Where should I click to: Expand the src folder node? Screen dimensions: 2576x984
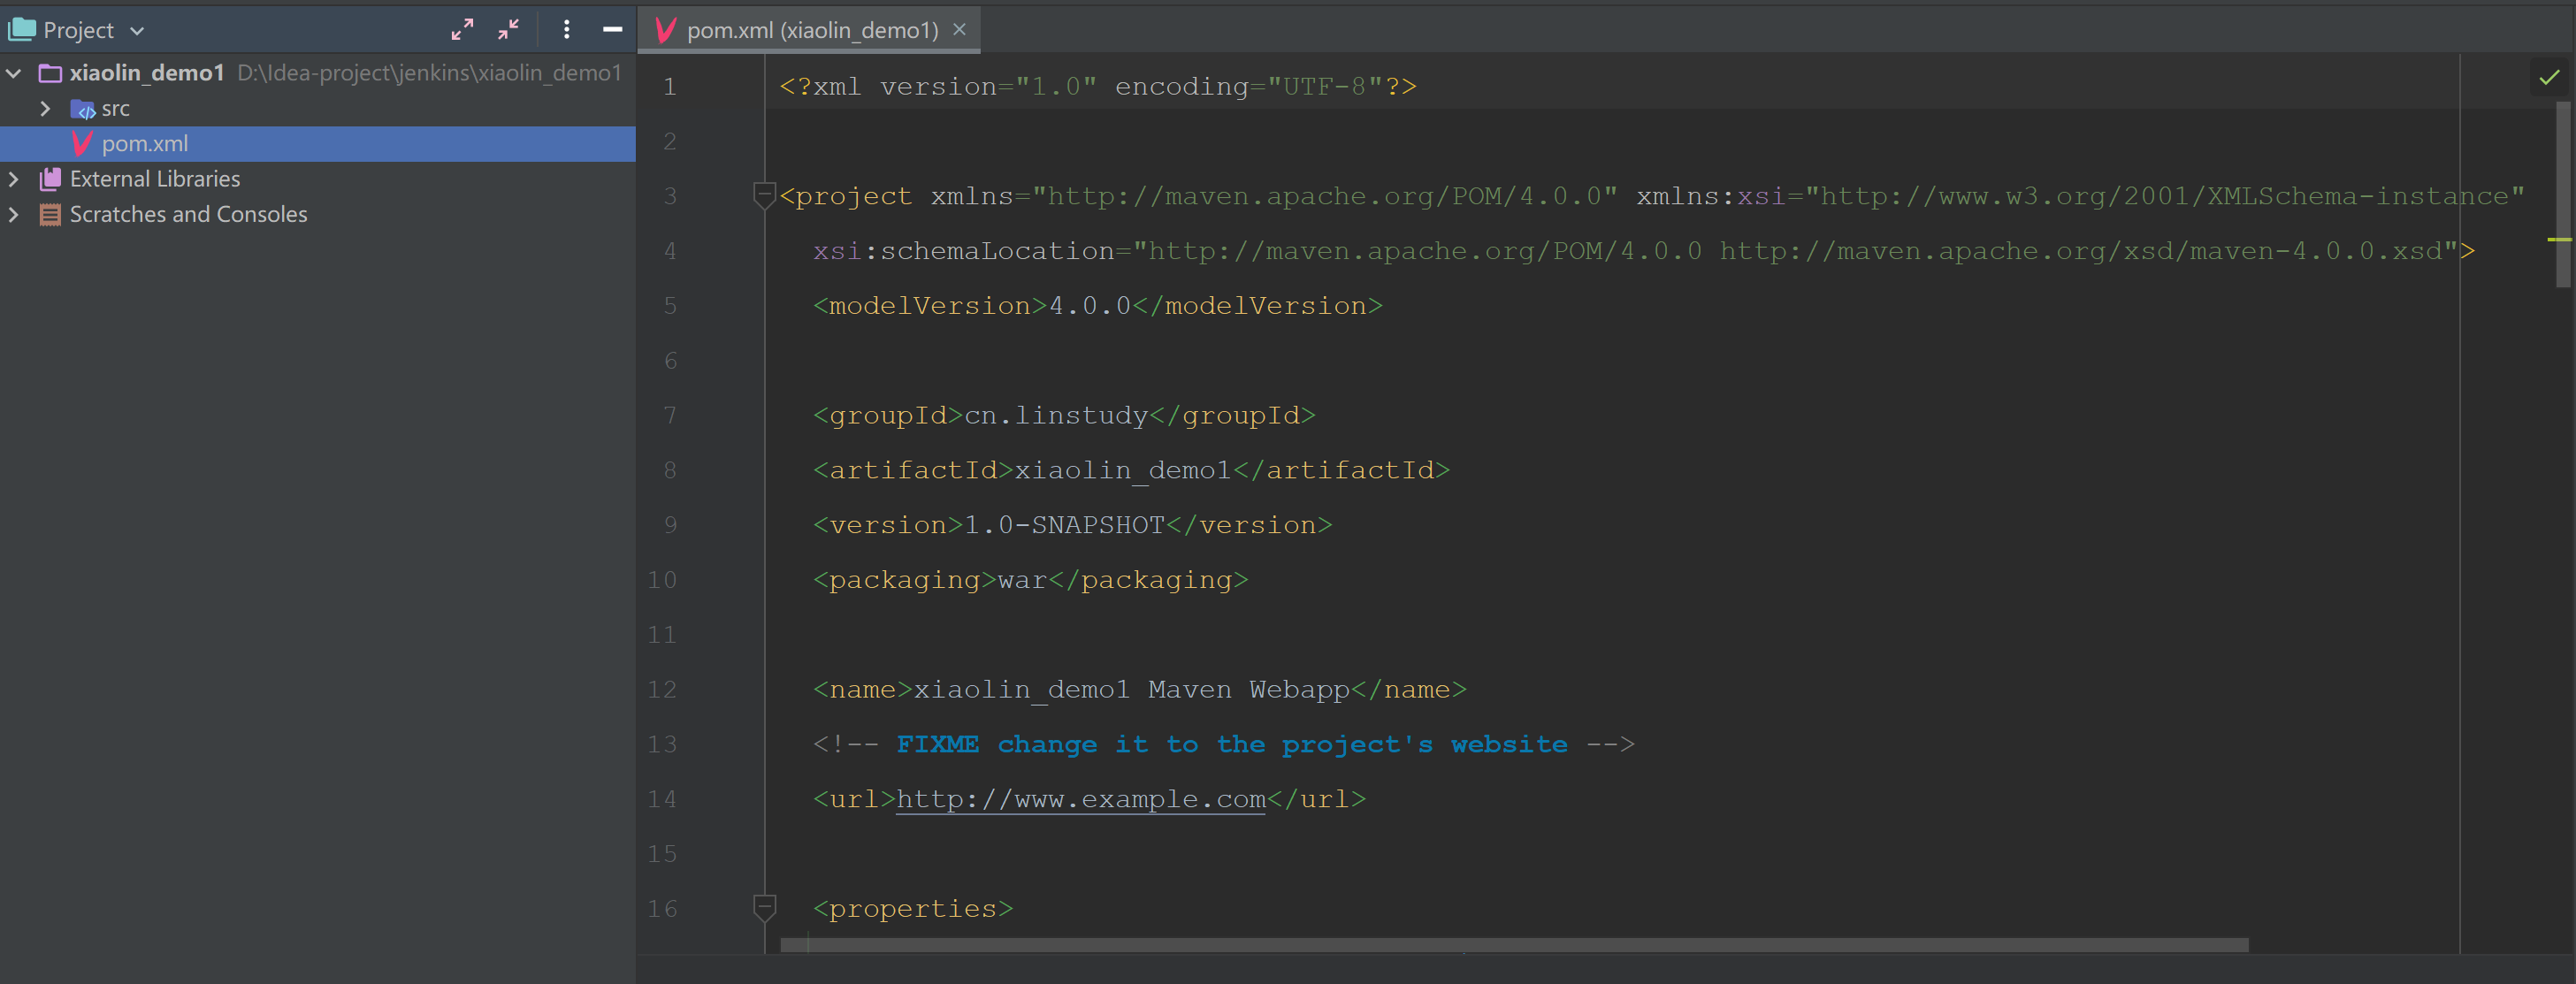click(x=45, y=108)
